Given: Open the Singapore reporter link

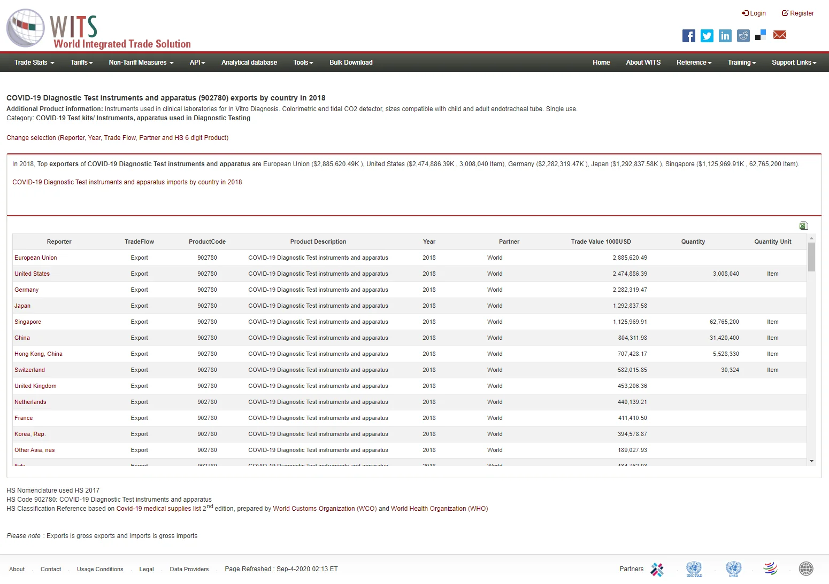Looking at the screenshot, I should (28, 322).
